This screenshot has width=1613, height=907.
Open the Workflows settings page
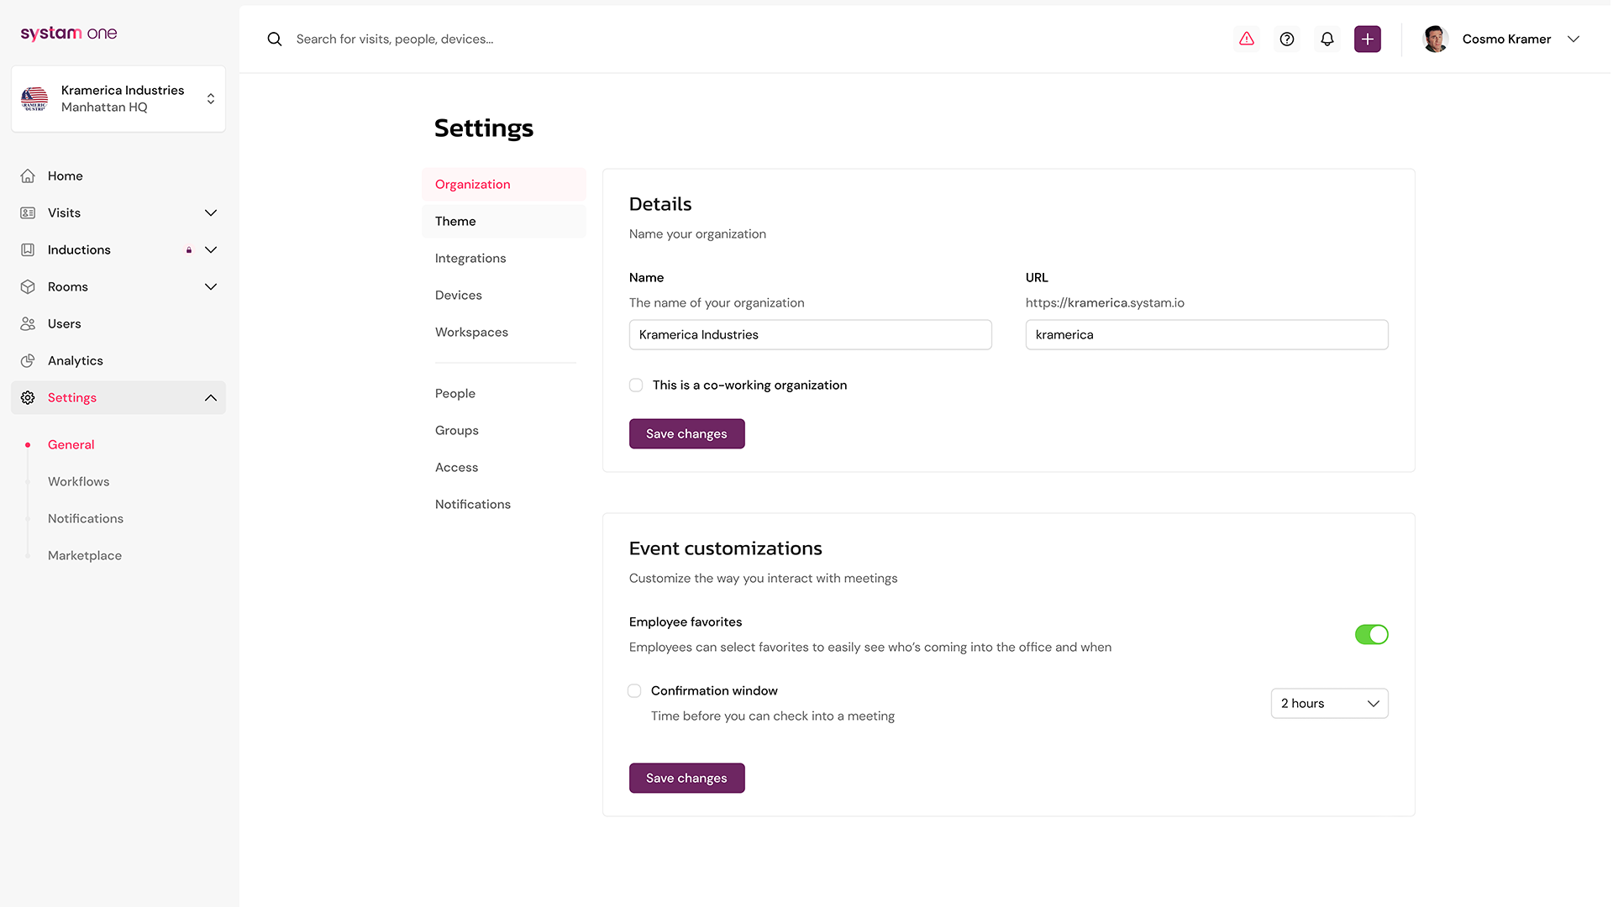[x=78, y=481]
